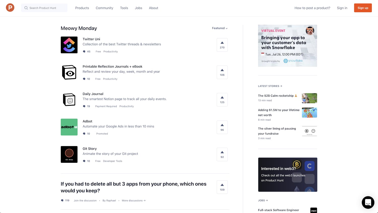Open the Twitter Uni product icon
378x213 pixels.
coord(69,45)
